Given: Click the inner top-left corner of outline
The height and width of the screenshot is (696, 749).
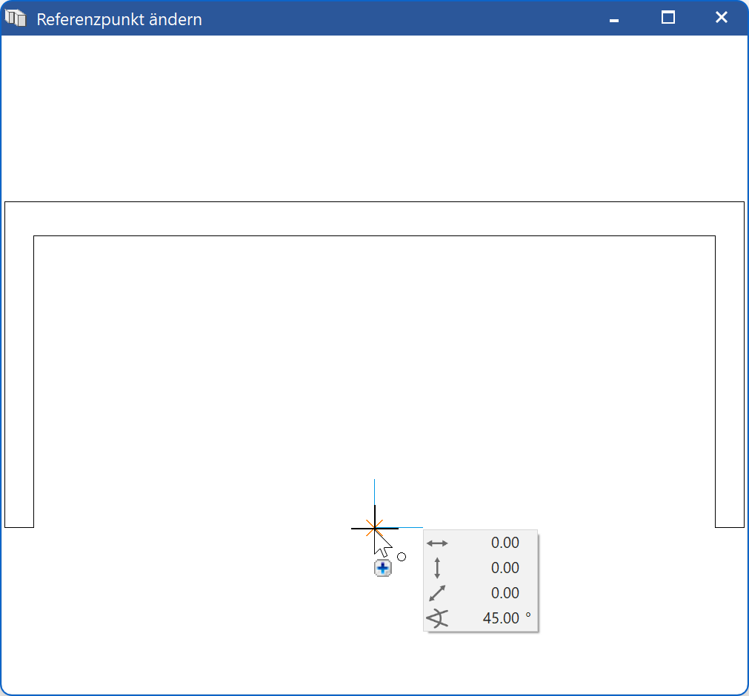Looking at the screenshot, I should [x=34, y=236].
